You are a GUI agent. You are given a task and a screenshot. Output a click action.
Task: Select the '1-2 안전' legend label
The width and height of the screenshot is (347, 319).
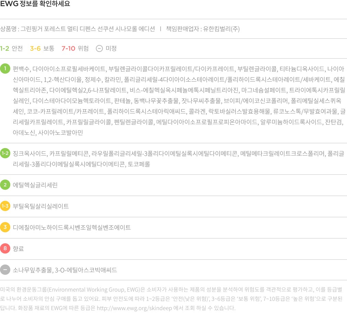(11, 49)
